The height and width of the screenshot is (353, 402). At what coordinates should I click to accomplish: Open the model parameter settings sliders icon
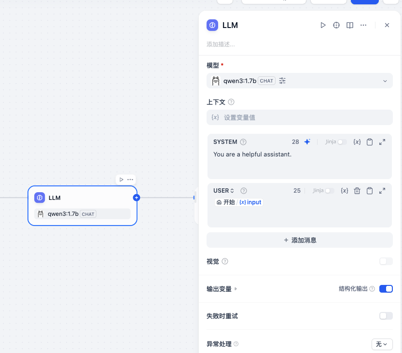click(282, 81)
